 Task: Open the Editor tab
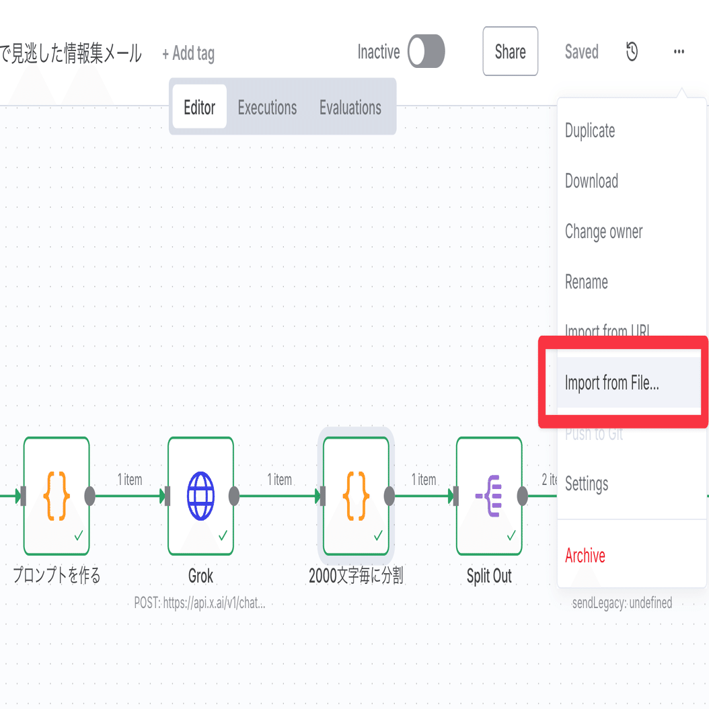tap(199, 108)
